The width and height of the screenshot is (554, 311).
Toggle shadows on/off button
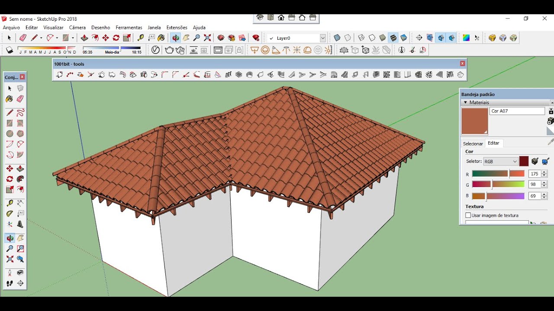pos(10,50)
